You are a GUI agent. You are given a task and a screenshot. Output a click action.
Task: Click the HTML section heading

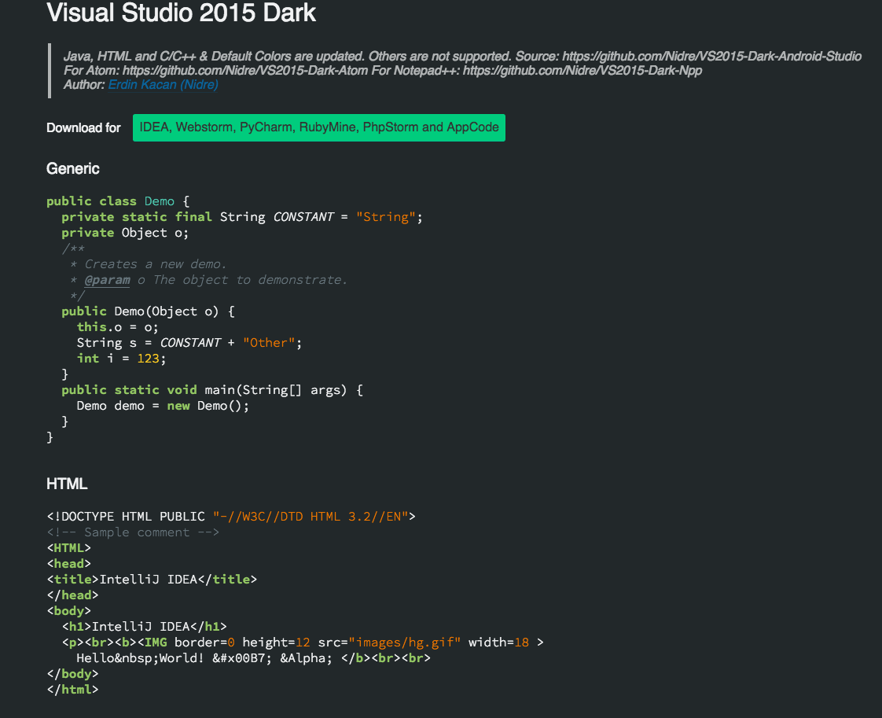coord(67,484)
